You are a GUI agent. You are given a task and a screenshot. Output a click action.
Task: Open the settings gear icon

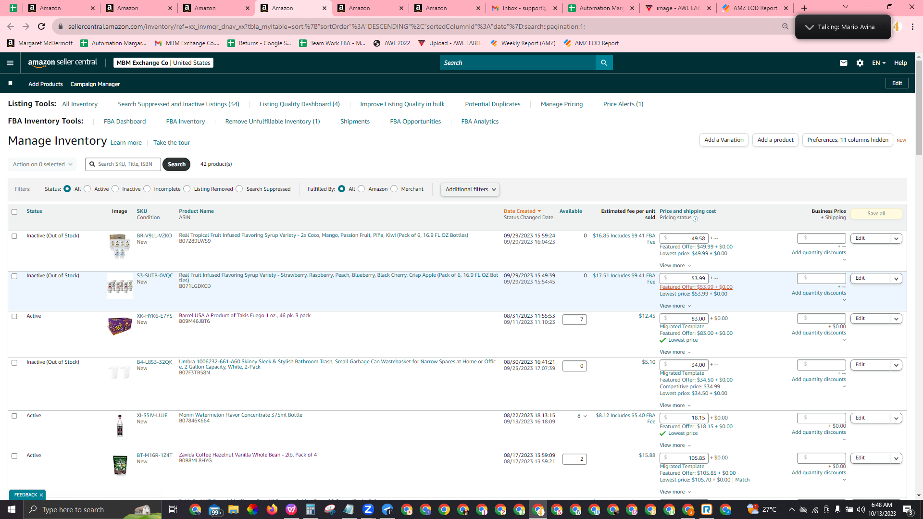pos(860,63)
